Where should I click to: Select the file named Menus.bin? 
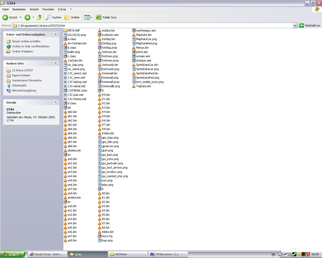tap(142, 48)
